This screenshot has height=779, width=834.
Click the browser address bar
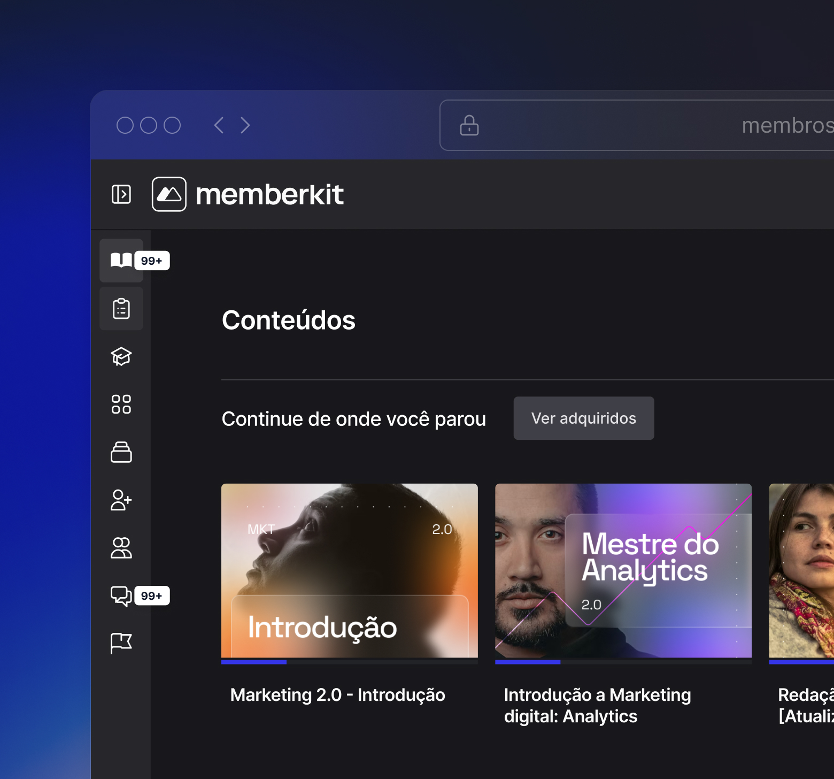[x=636, y=125]
